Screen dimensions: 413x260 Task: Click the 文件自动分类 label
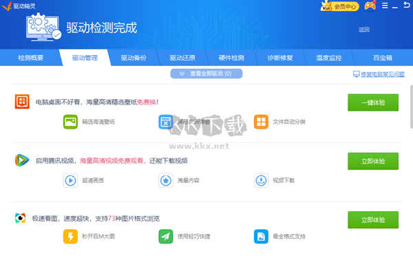(289, 122)
